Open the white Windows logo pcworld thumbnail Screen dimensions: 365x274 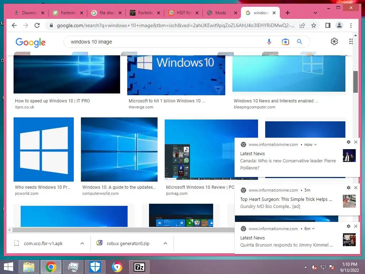pos(43,149)
